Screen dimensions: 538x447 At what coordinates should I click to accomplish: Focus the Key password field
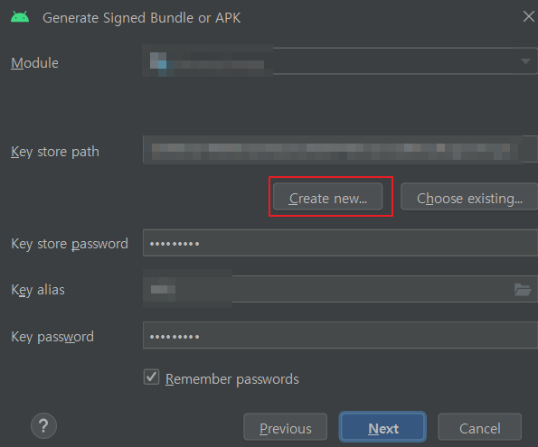[340, 335]
